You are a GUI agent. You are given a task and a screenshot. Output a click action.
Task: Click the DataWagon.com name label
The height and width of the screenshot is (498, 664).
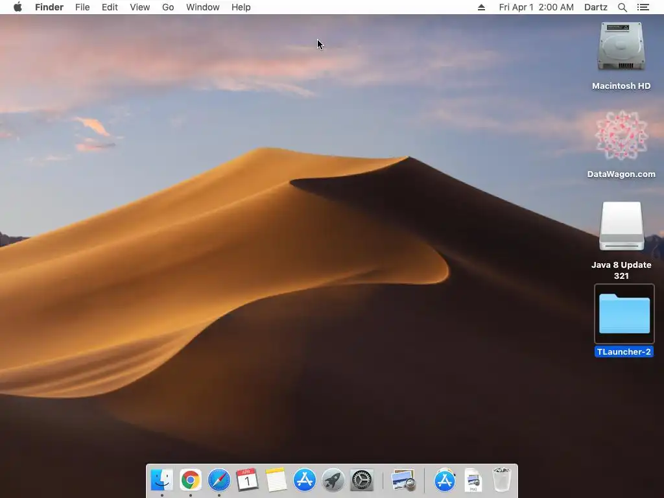[621, 174]
